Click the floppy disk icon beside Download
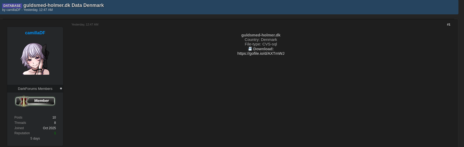This screenshot has height=147, width=464. (250, 49)
